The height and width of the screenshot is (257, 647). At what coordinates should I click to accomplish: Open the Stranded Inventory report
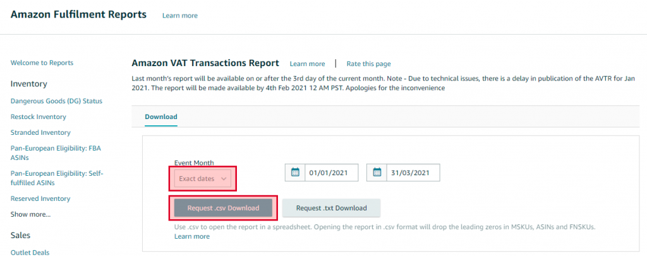click(x=40, y=132)
